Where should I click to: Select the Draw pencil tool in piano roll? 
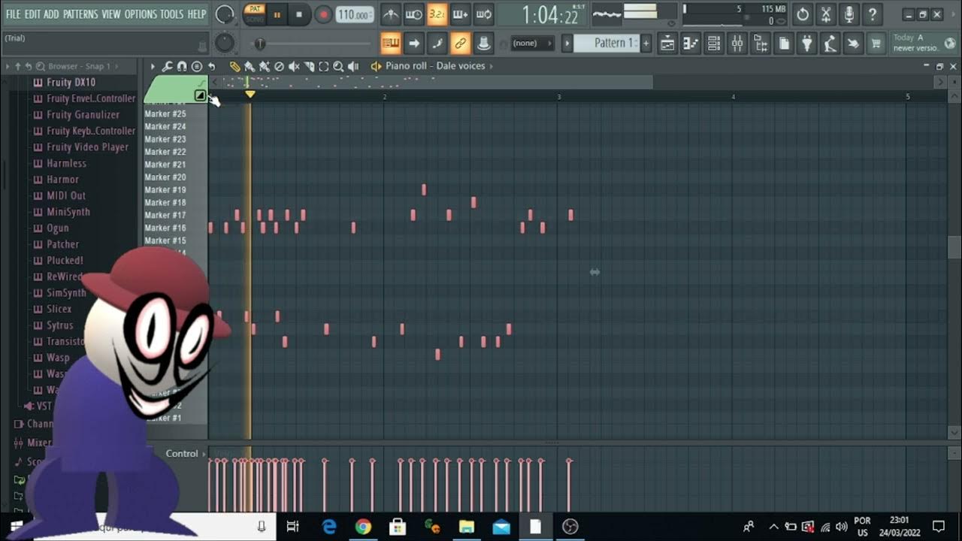pos(235,66)
